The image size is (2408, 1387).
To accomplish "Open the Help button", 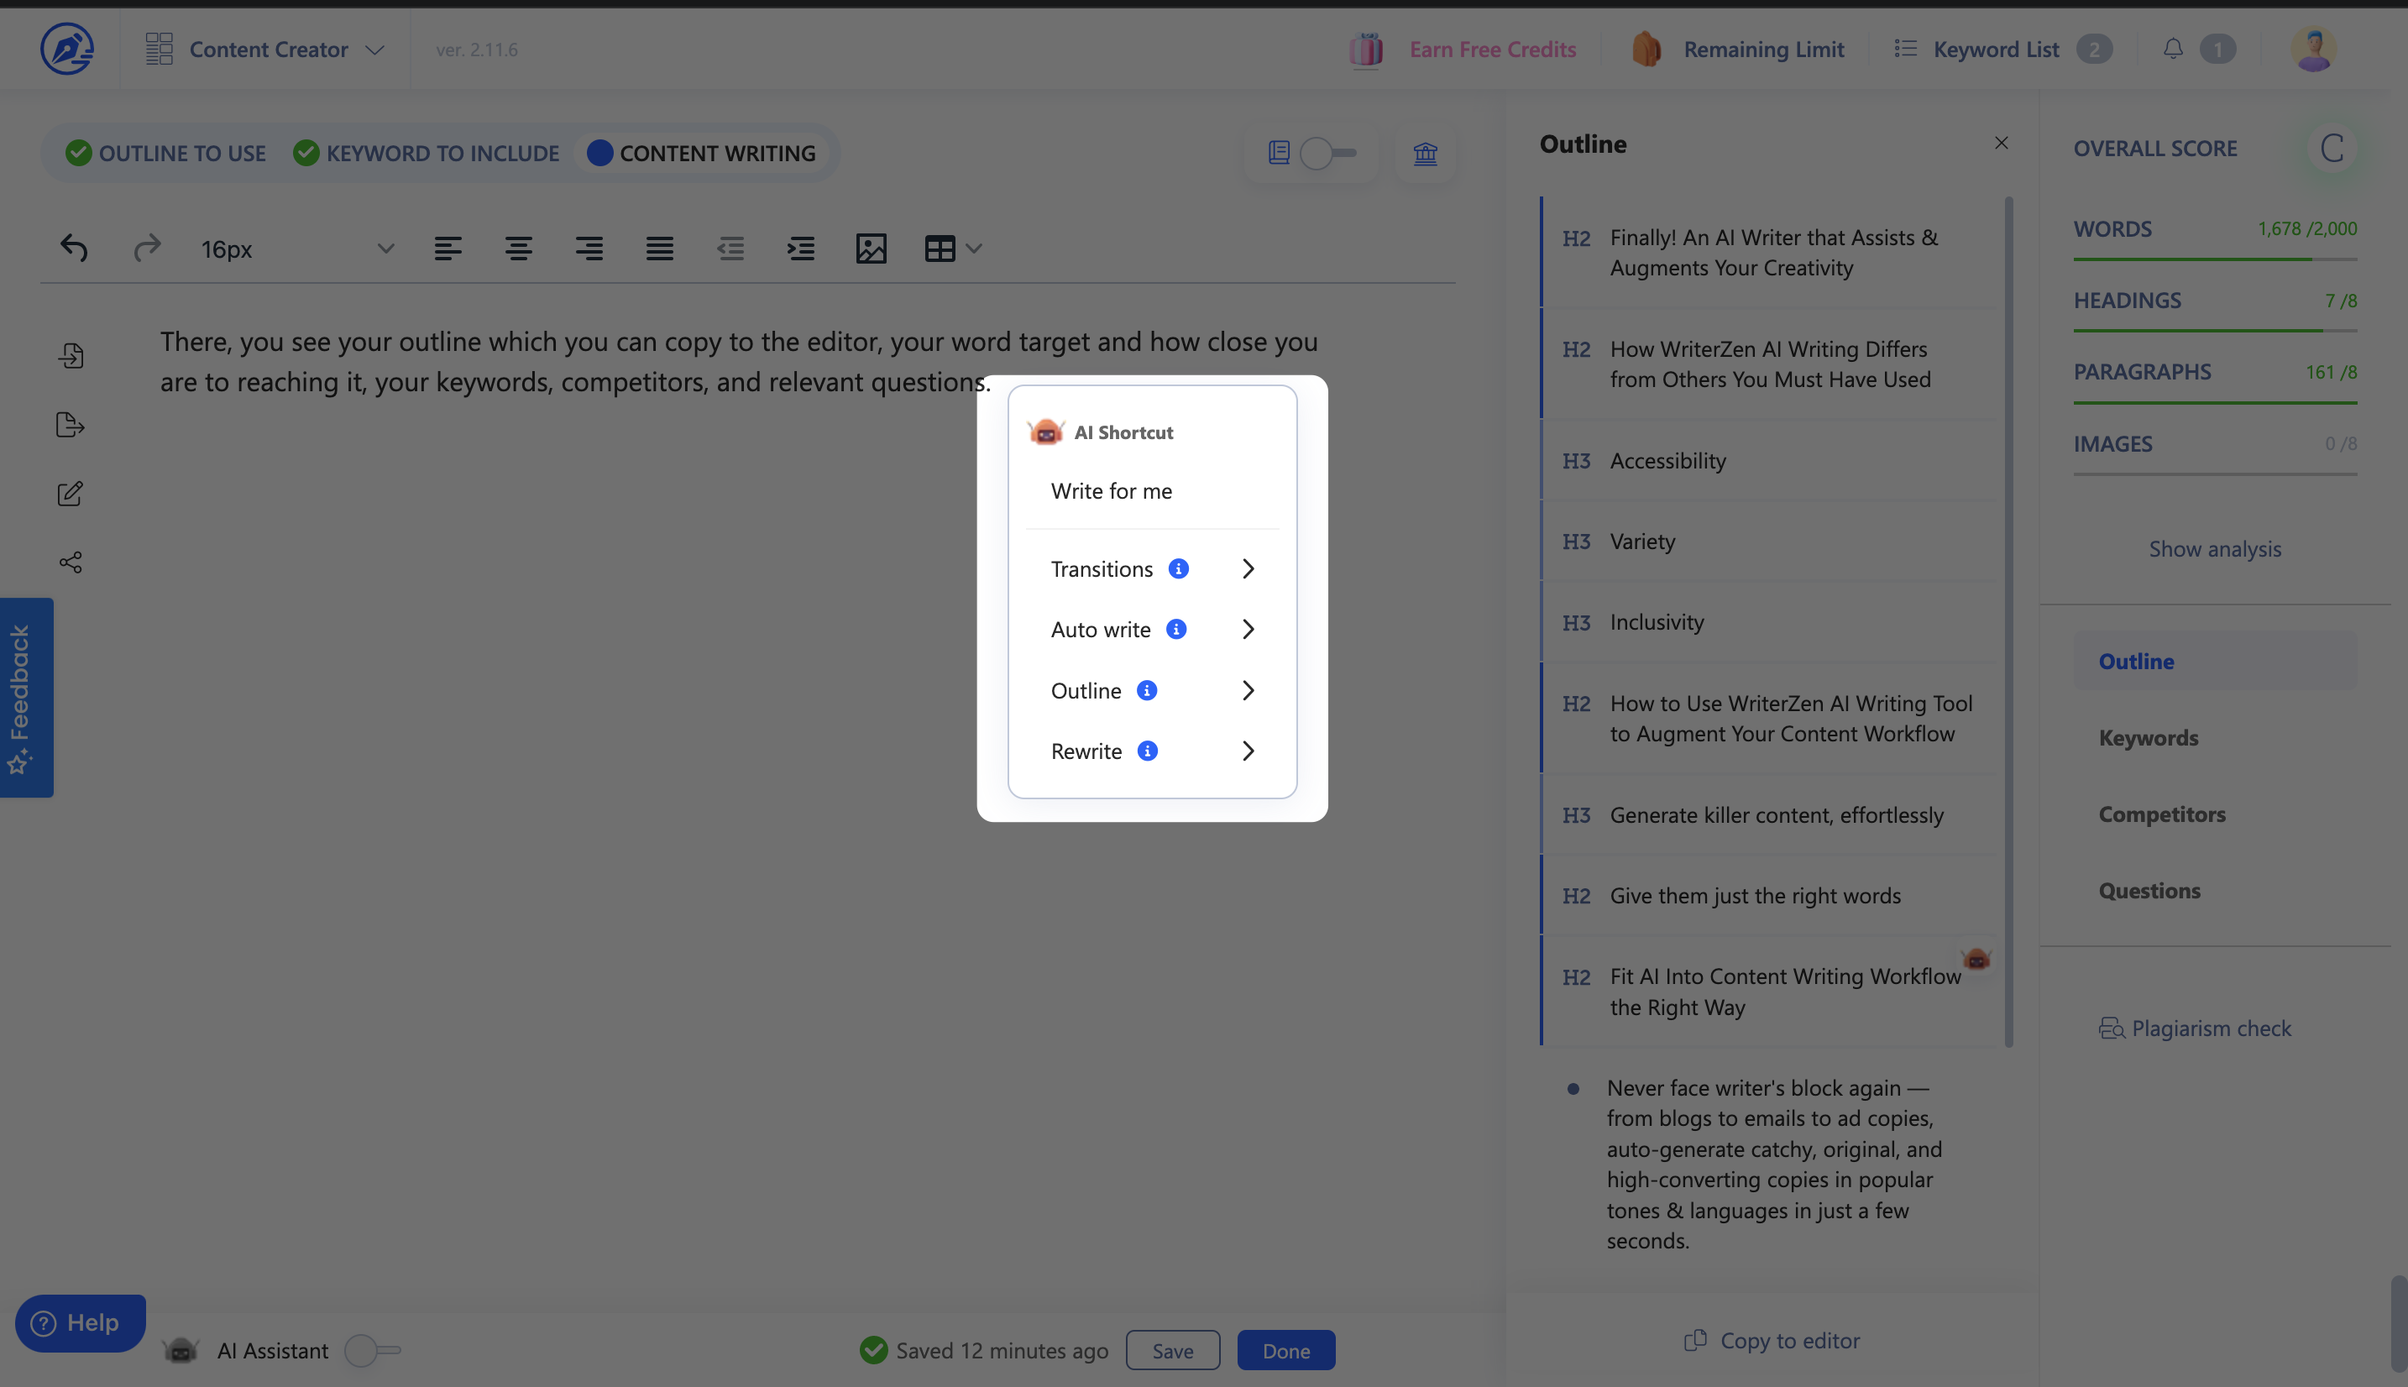I will [x=80, y=1322].
